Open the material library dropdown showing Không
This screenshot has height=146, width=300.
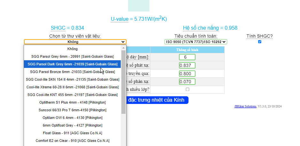pos(75,42)
